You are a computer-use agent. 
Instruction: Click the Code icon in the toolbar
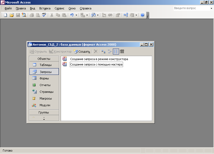tap(104, 15)
